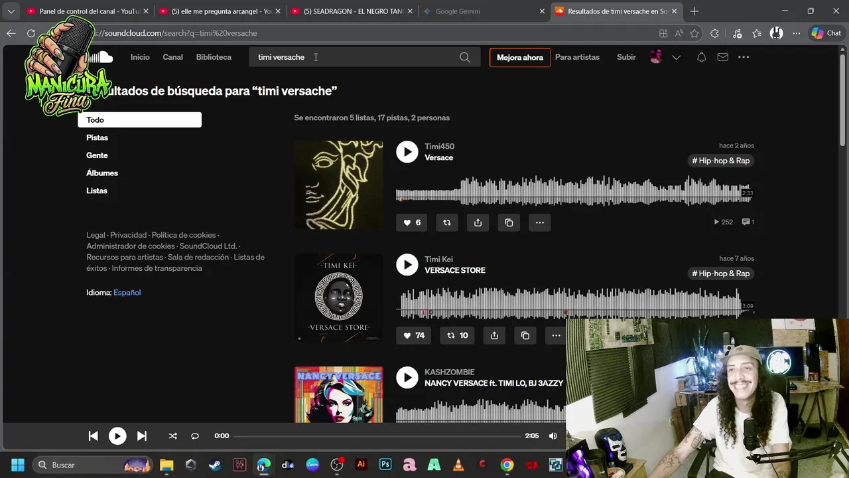
Task: Like the Timi450 Versace track
Action: click(412, 222)
